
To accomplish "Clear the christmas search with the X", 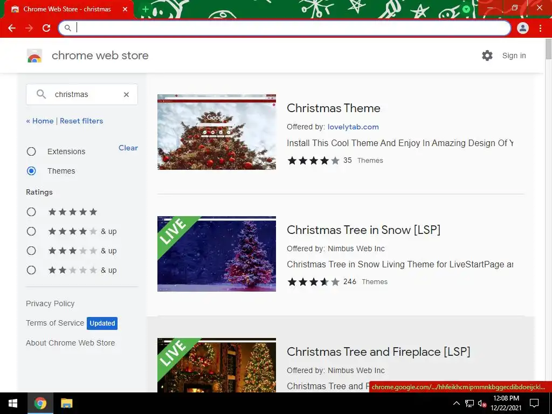I will click(x=126, y=94).
